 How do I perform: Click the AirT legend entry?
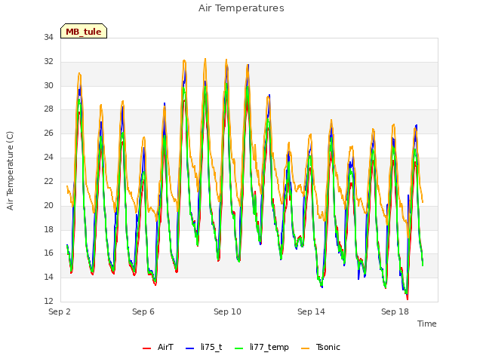(x=158, y=347)
